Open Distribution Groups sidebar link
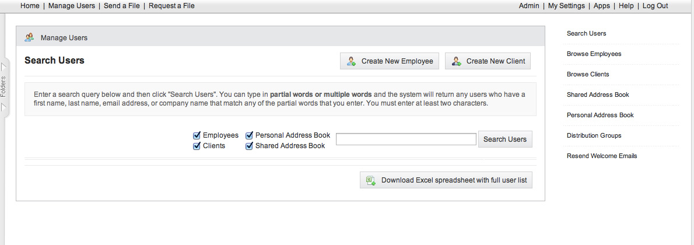The image size is (694, 245). (594, 135)
